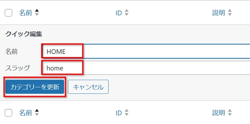Sort by 説明 column link in header

point(218,13)
